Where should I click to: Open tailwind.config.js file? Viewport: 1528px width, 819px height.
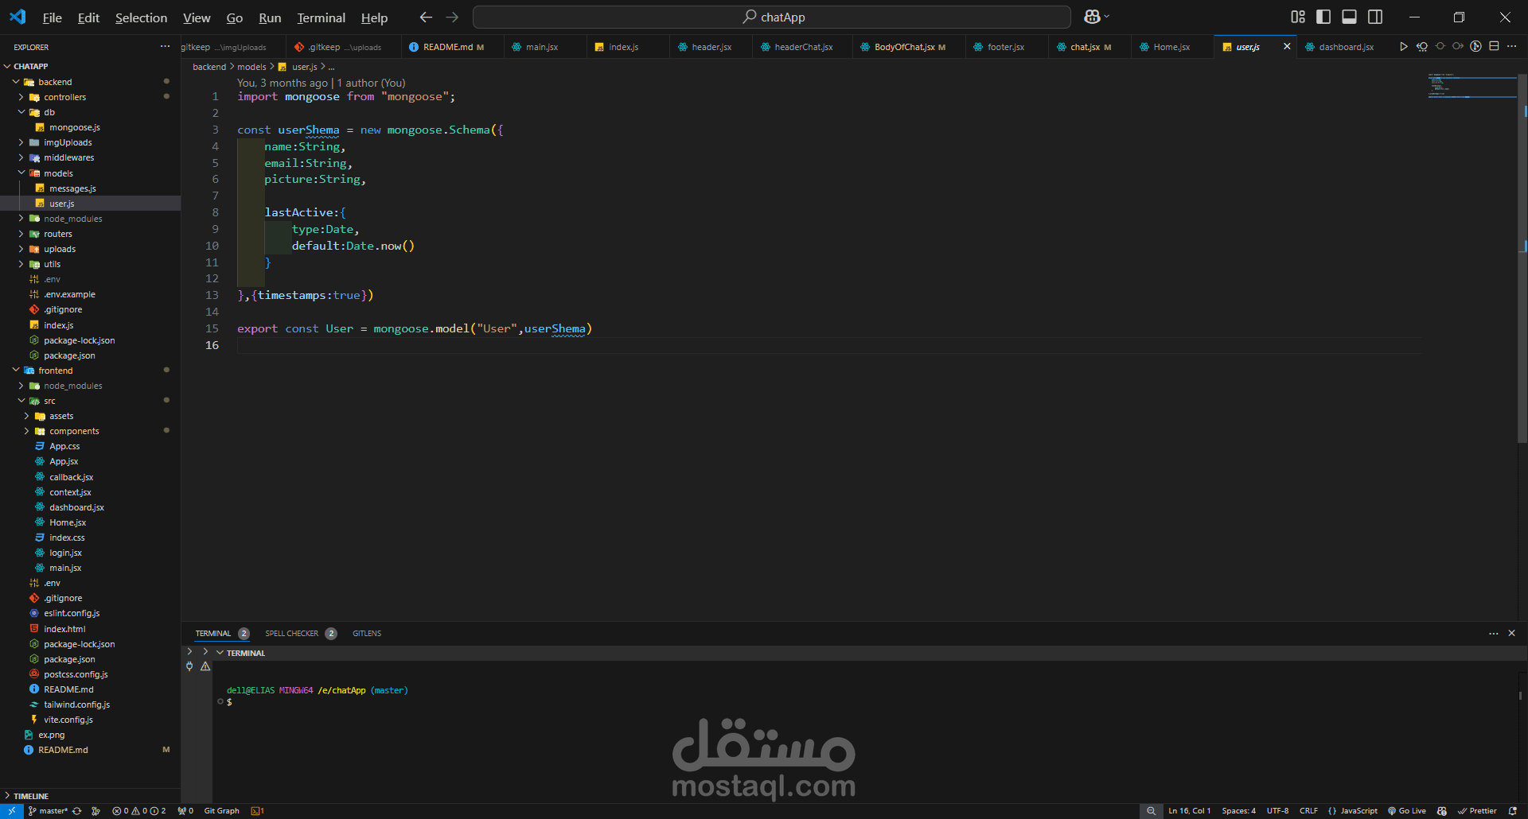[x=91, y=704]
